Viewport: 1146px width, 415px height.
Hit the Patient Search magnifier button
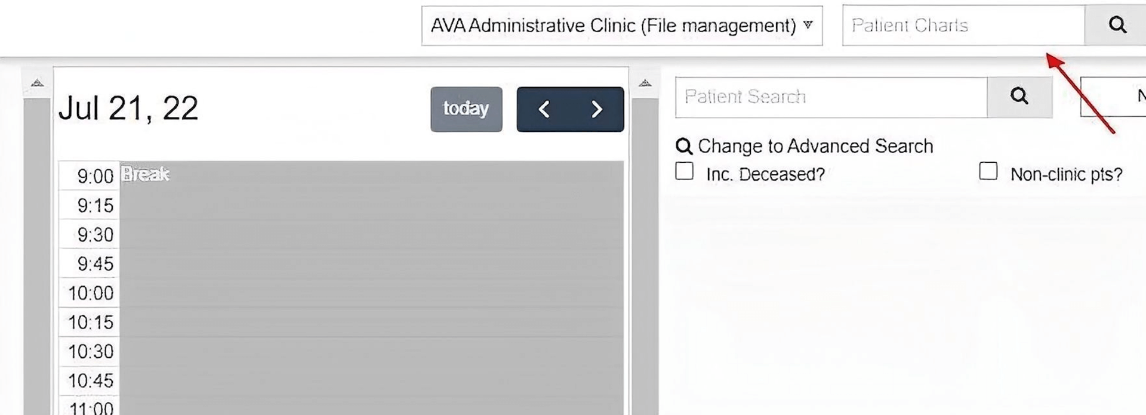[x=1019, y=97]
